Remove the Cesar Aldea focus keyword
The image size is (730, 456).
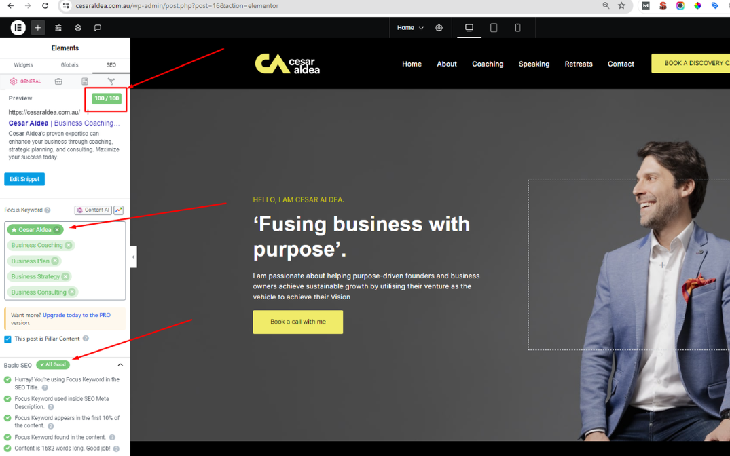(x=57, y=230)
